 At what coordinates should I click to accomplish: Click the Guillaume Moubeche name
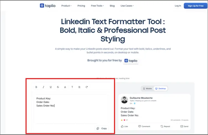click(141, 98)
